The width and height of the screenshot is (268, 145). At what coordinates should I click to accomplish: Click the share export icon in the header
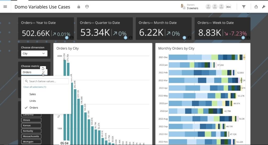click(x=256, y=7)
